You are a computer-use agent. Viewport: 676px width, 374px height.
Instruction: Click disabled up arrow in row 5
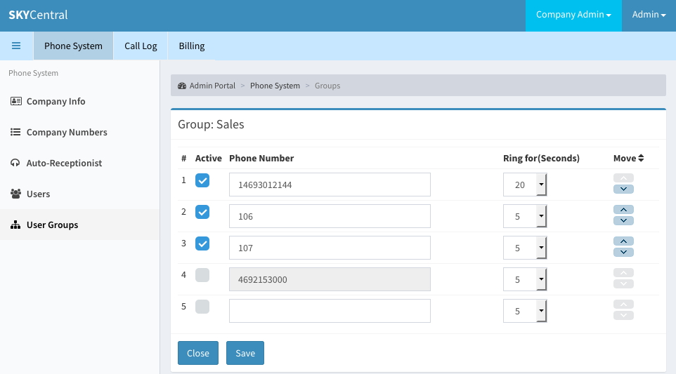coord(623,305)
